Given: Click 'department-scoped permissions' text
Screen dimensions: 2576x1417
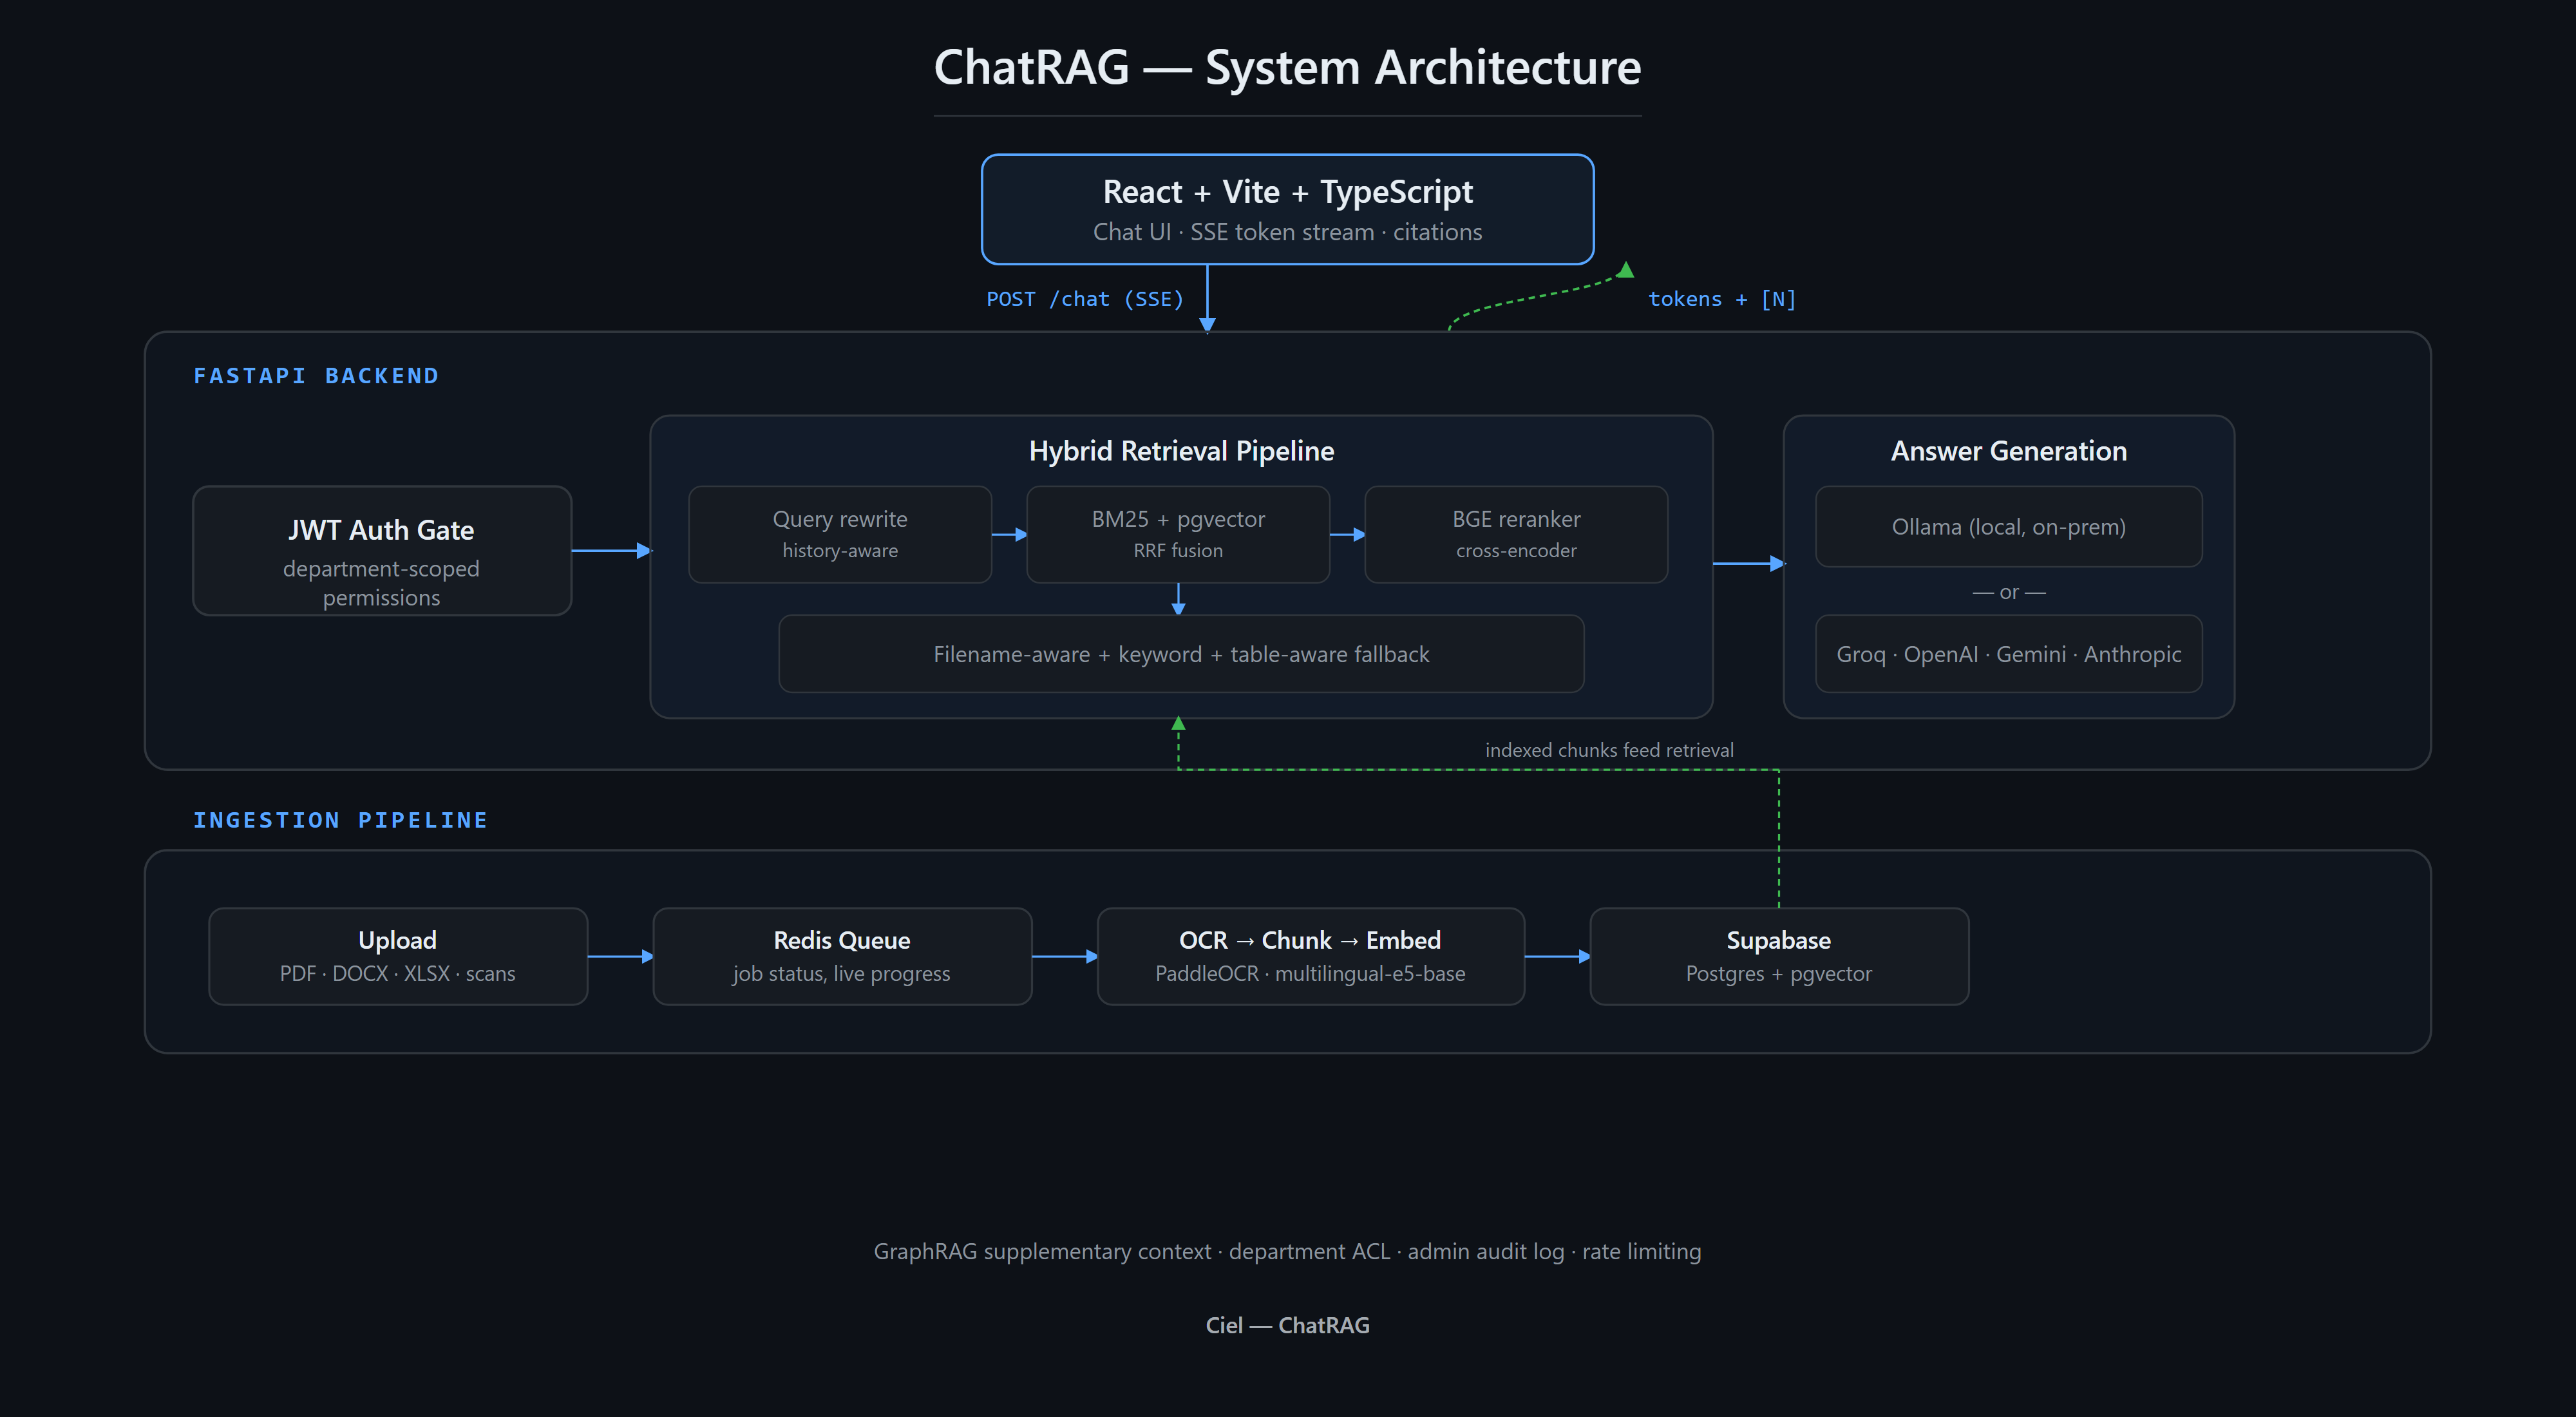Looking at the screenshot, I should 381,583.
